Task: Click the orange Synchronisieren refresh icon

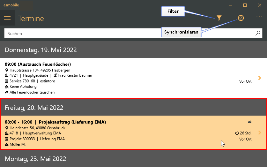Action: pyautogui.click(x=241, y=18)
